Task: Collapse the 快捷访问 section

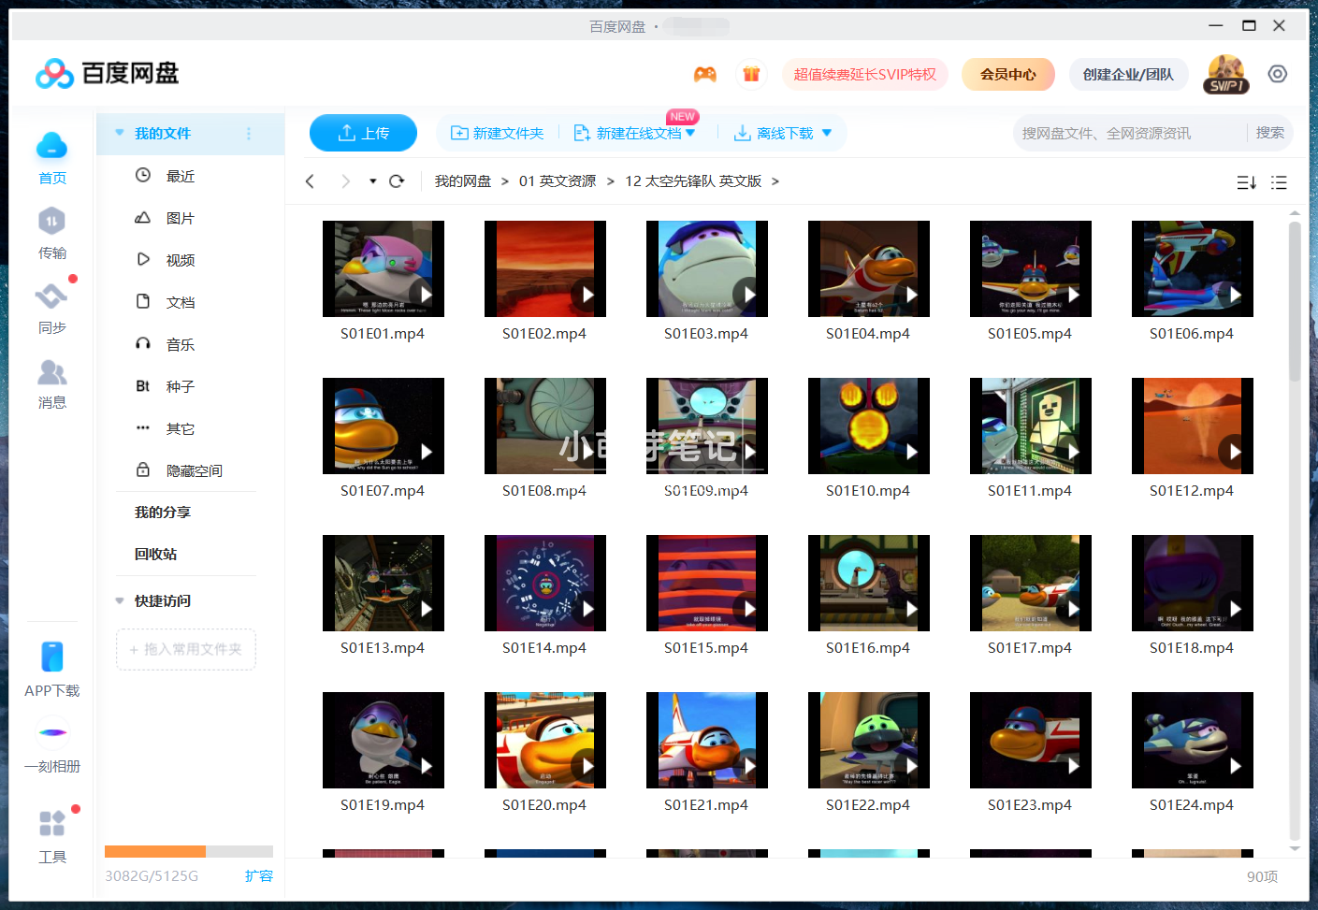Action: coord(119,600)
